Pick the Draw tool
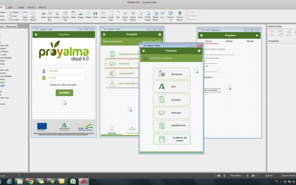This screenshot has width=296, height=185. pyautogui.click(x=140, y=15)
